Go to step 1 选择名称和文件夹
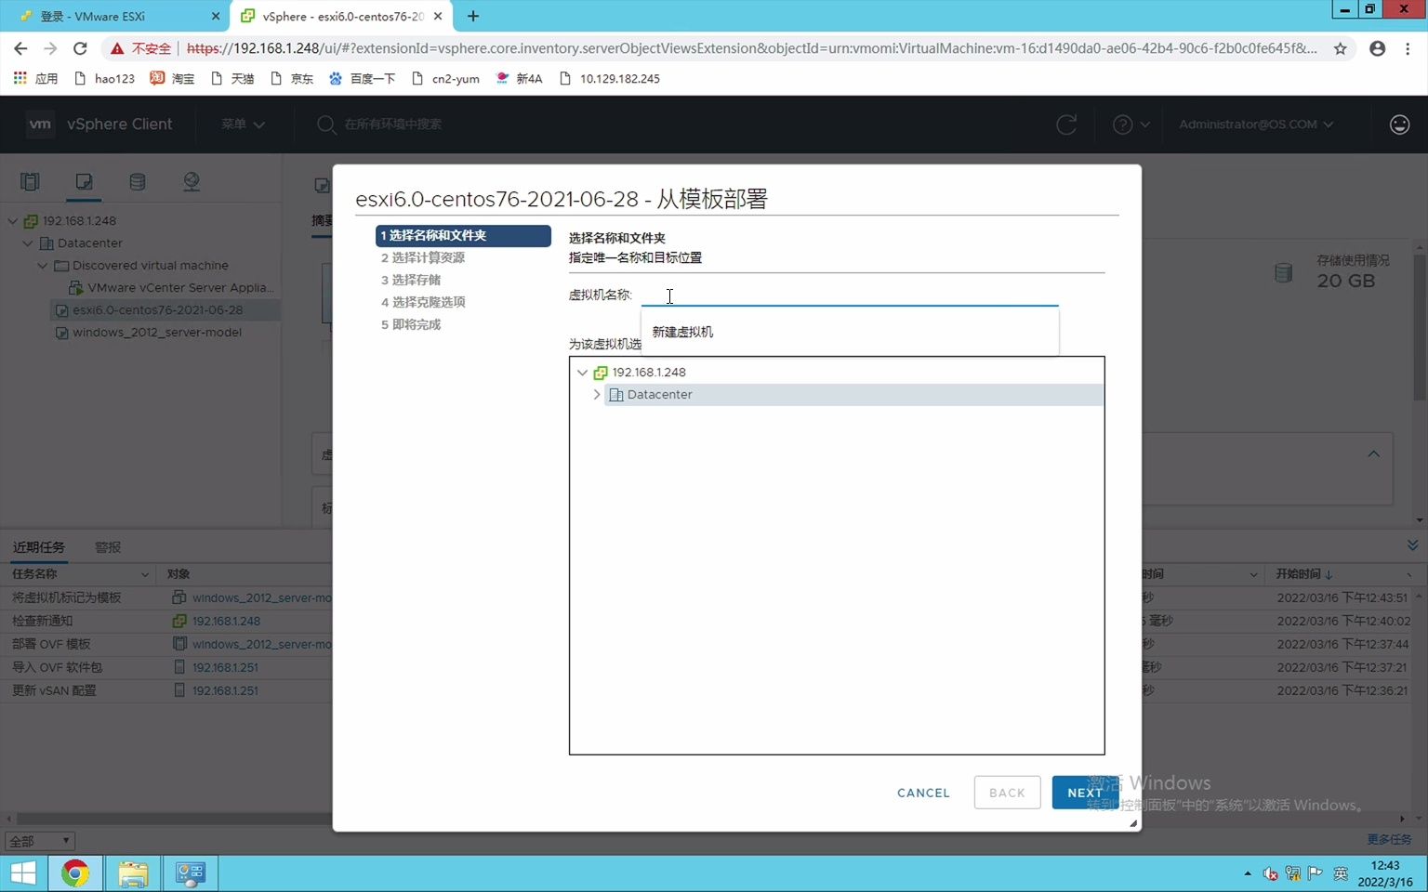The height and width of the screenshot is (892, 1428). click(463, 236)
